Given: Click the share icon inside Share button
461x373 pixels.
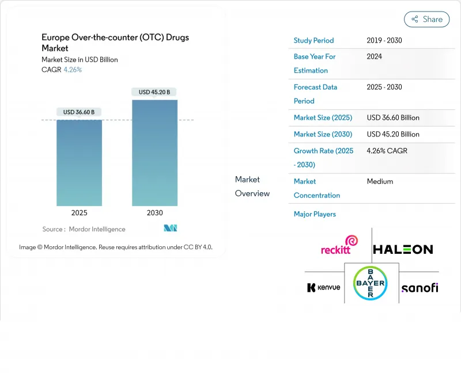Looking at the screenshot, I should pyautogui.click(x=414, y=19).
